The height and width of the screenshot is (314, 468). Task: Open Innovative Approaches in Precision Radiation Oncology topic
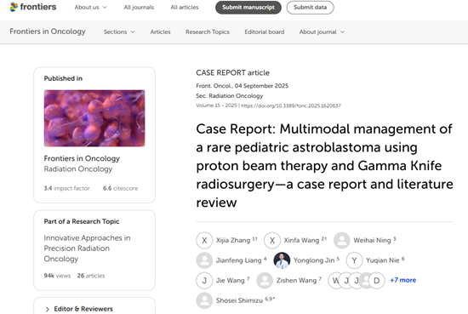[x=87, y=248]
